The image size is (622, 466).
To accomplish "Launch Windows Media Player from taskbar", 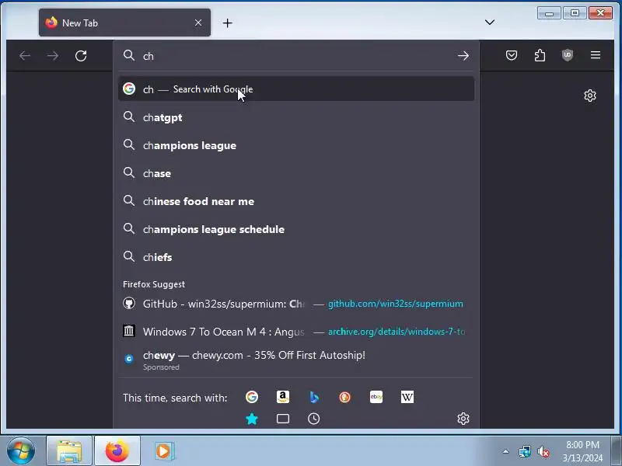I will [163, 451].
